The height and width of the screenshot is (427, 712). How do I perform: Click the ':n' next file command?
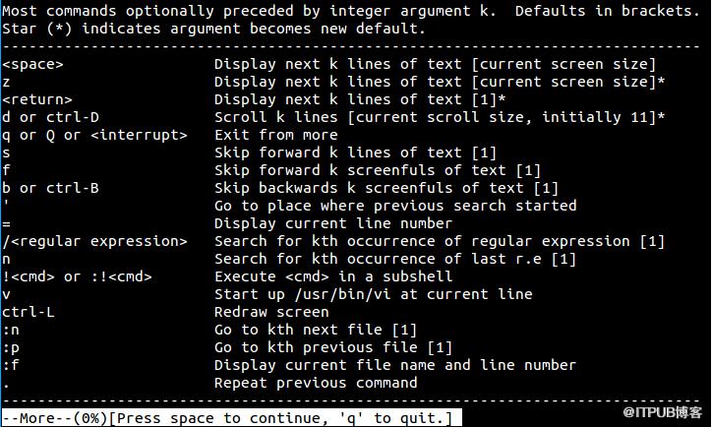click(11, 330)
